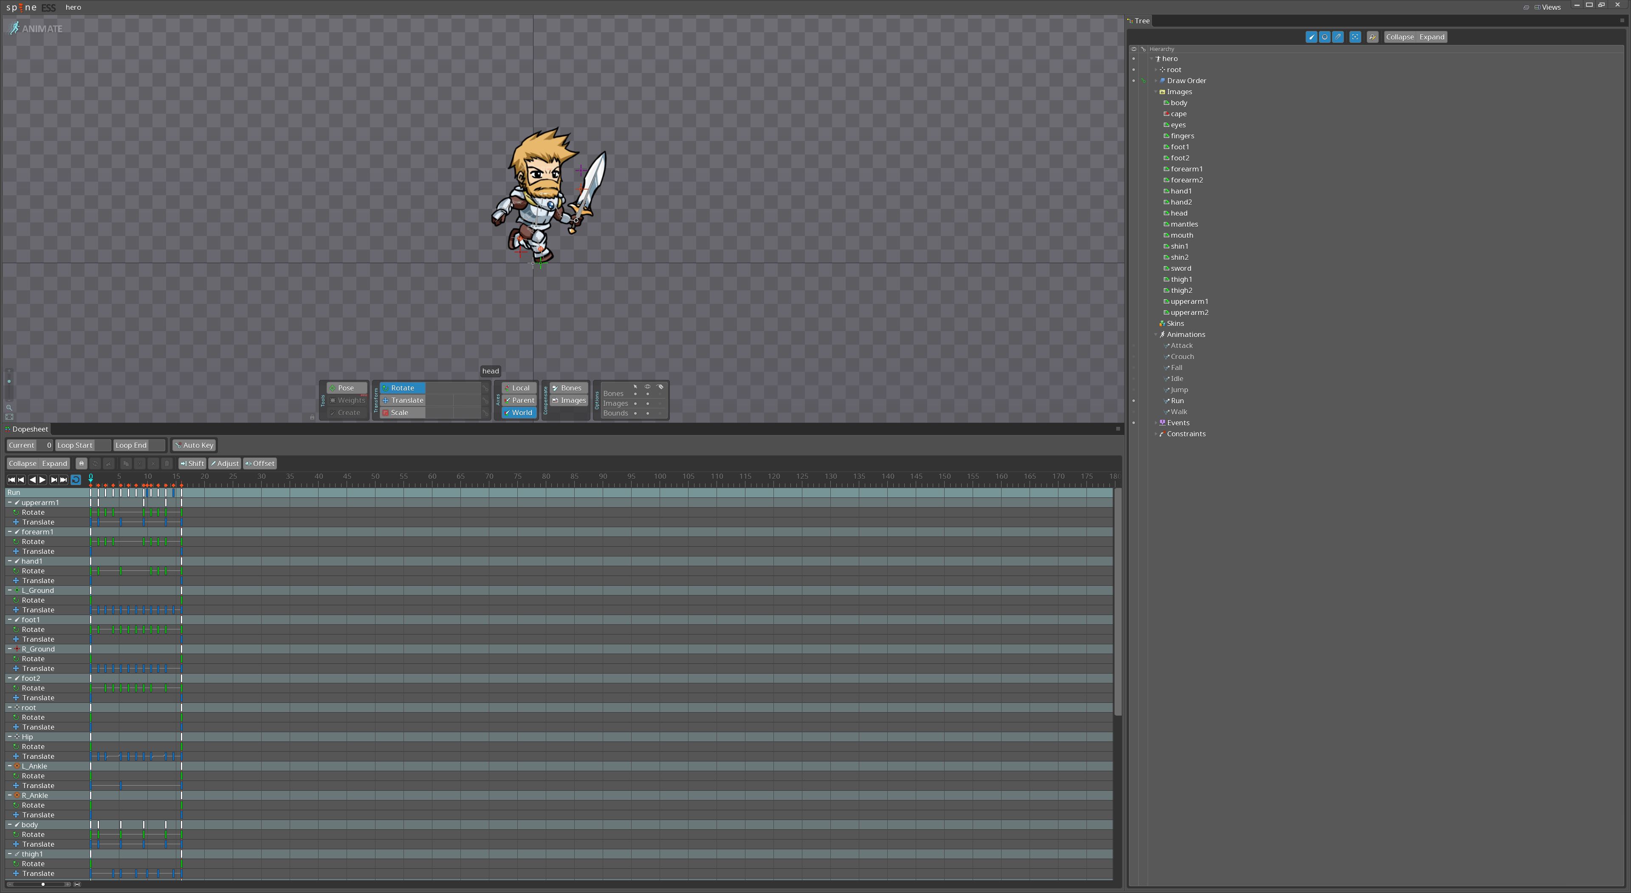Screen dimensions: 1631x893
Task: Click the dopesheet vertical scrollbar
Action: [x=1117, y=602]
